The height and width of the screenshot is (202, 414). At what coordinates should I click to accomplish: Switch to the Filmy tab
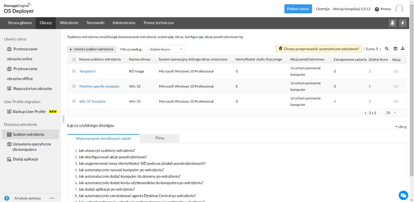[x=160, y=138]
